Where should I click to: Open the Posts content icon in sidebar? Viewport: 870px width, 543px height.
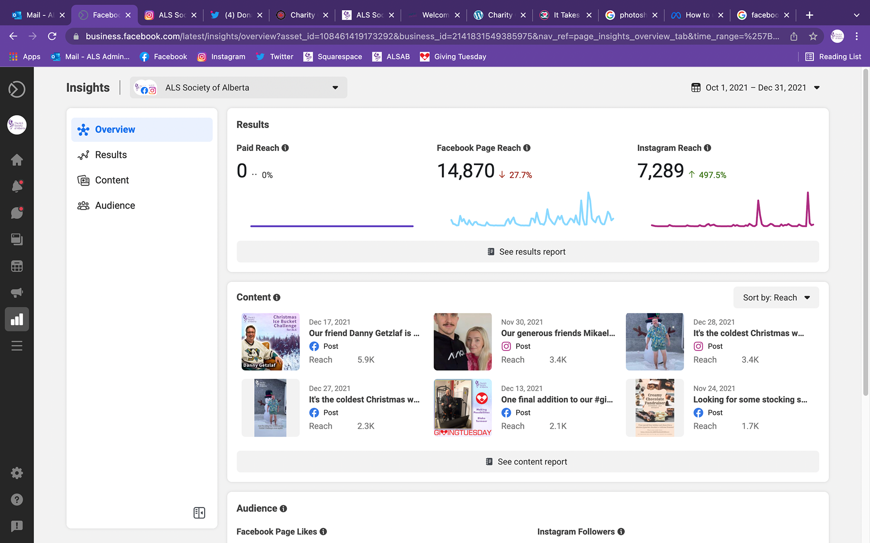tap(17, 239)
